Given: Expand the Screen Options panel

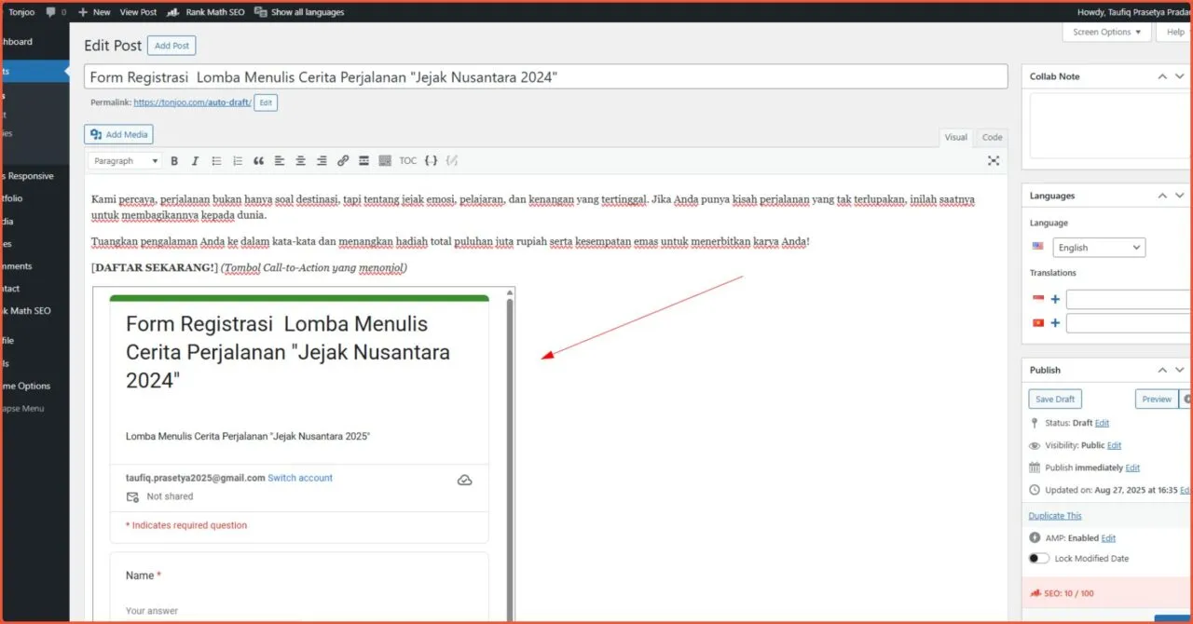Looking at the screenshot, I should pos(1106,32).
